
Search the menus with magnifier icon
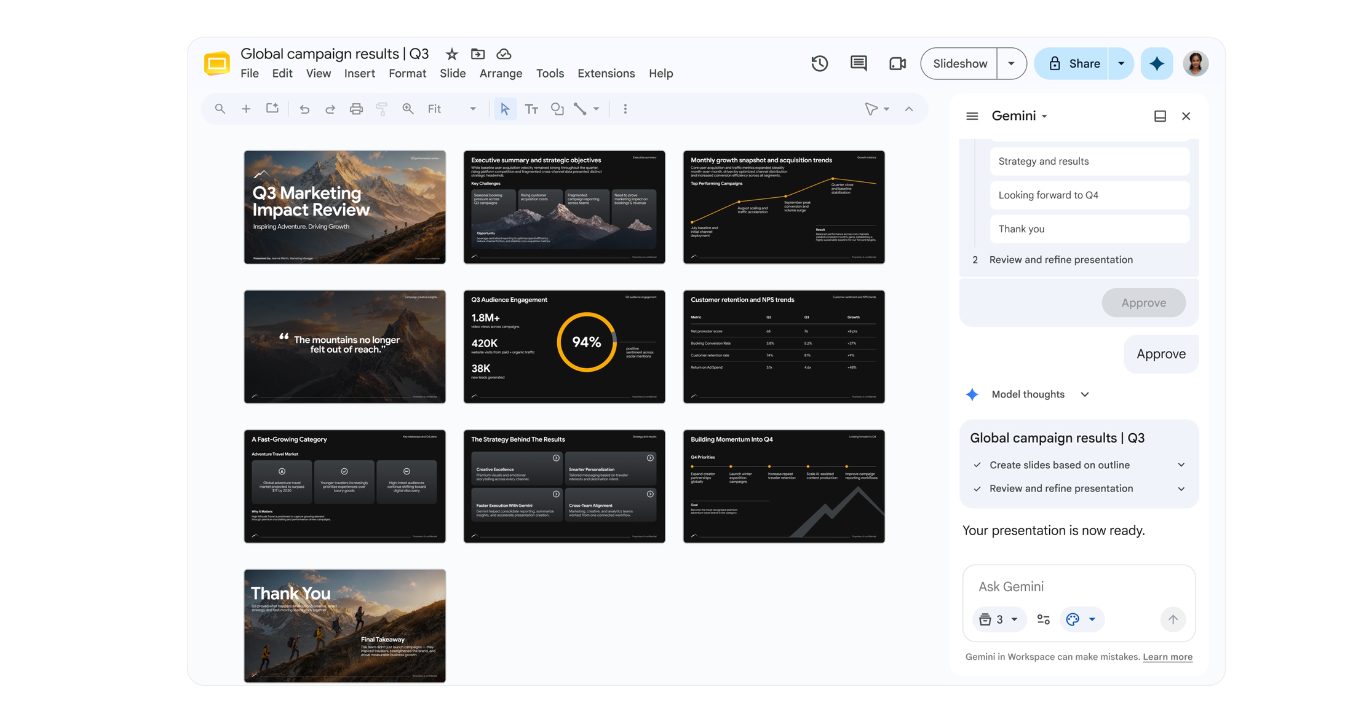220,109
